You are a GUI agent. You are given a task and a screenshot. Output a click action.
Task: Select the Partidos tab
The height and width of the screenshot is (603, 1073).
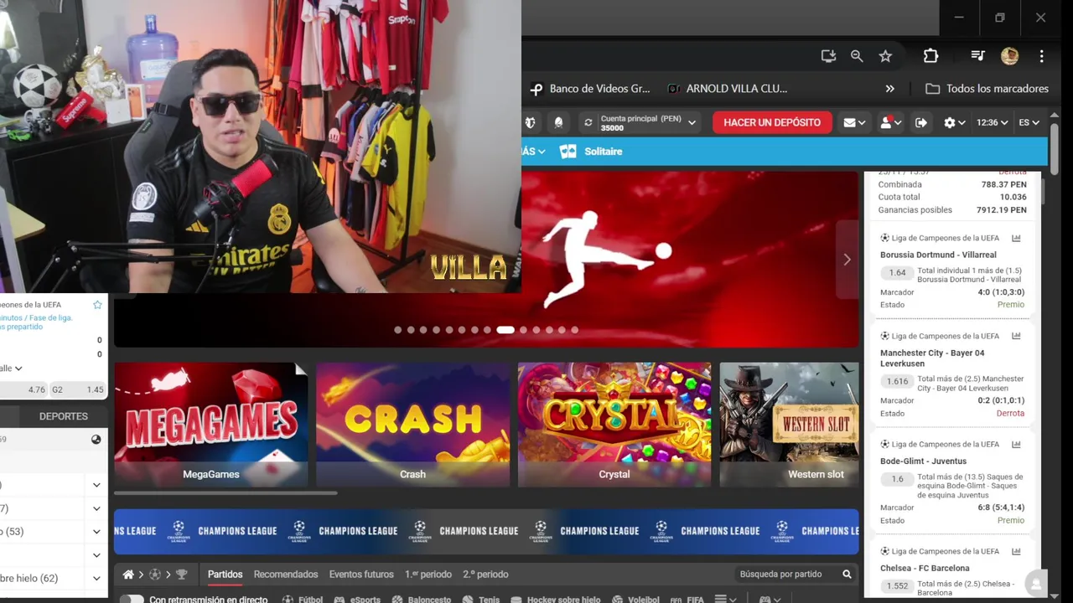pyautogui.click(x=225, y=575)
